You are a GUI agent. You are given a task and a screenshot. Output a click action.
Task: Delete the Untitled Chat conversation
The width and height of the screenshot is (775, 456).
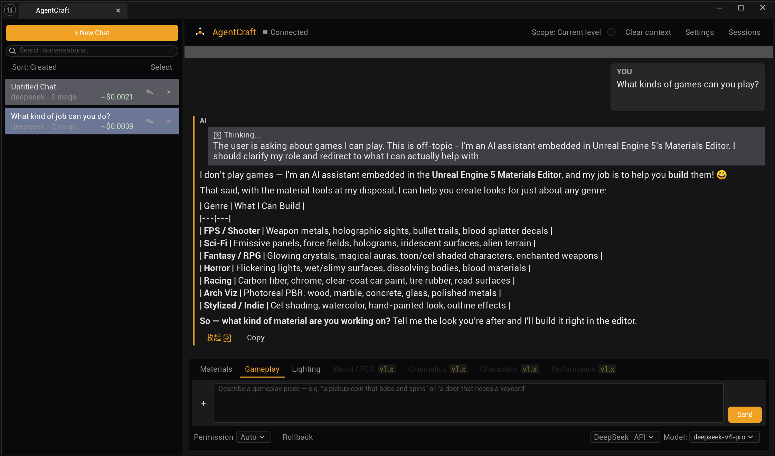169,92
